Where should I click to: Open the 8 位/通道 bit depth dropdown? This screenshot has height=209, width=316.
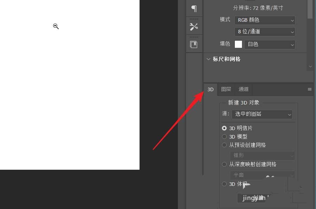point(265,32)
